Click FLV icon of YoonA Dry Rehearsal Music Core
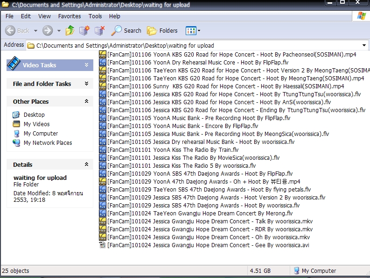 click(103, 63)
